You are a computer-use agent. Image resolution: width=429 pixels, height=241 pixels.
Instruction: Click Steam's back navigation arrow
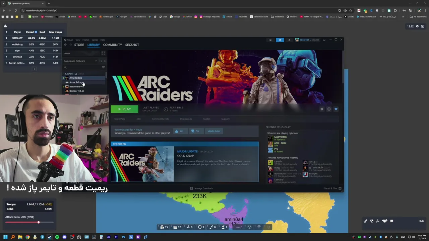65,45
